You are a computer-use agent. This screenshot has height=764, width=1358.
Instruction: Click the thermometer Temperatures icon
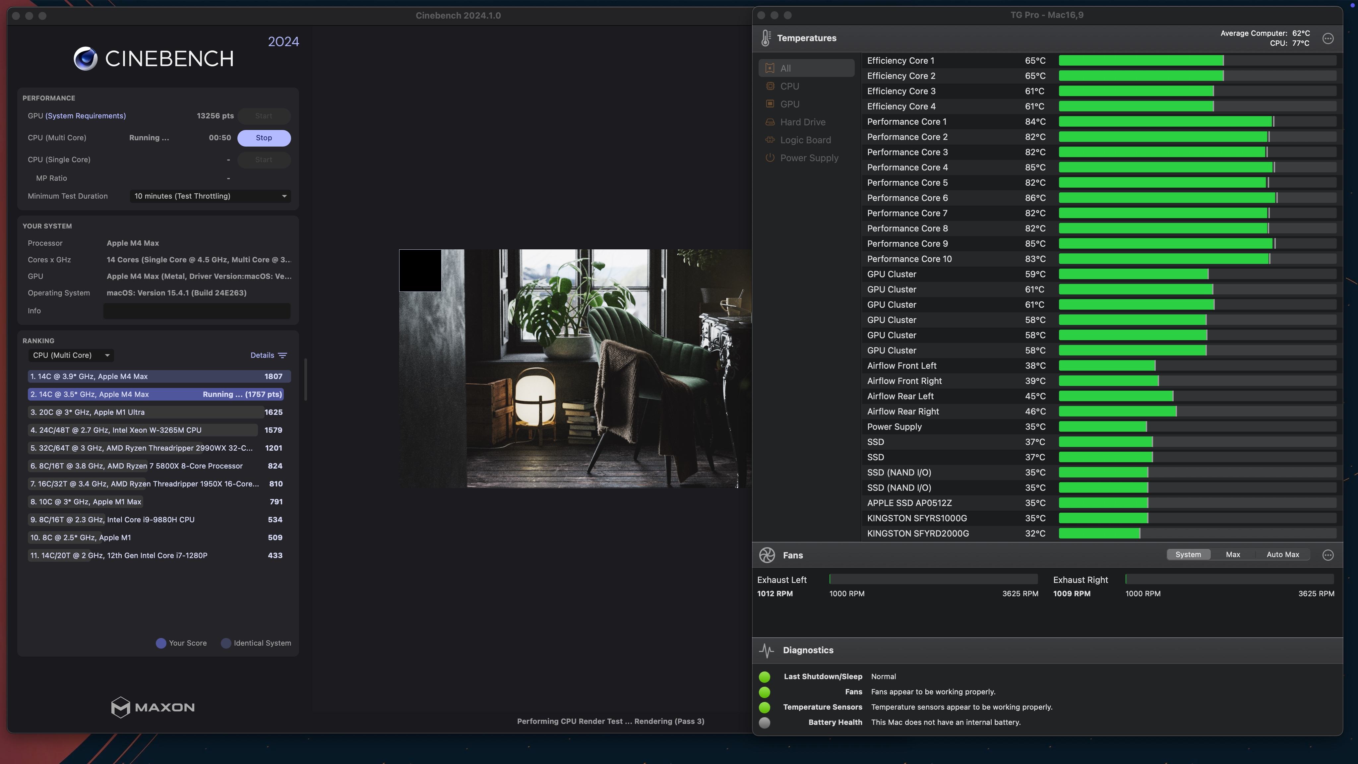click(766, 38)
